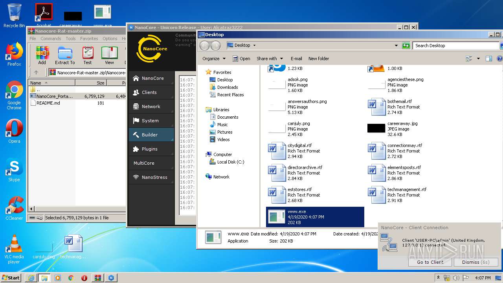Open the CCleaner desktop shortcut
503x283 pixels.
coord(14,208)
